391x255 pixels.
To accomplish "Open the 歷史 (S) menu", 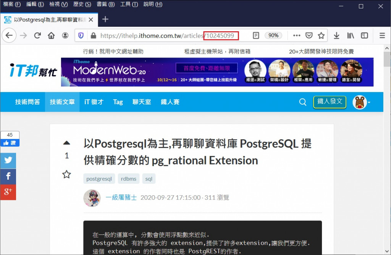I will tap(82, 4).
